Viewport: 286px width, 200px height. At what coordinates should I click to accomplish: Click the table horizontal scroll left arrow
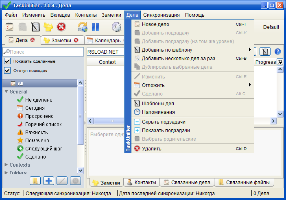(x=90, y=121)
